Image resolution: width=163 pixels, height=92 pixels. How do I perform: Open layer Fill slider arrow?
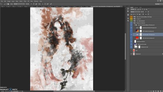[x=148, y=14]
